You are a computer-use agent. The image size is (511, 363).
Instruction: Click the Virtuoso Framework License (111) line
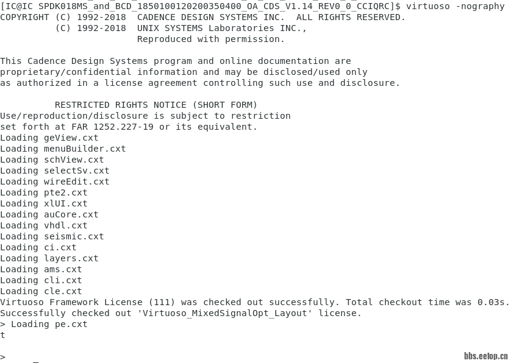point(254,302)
